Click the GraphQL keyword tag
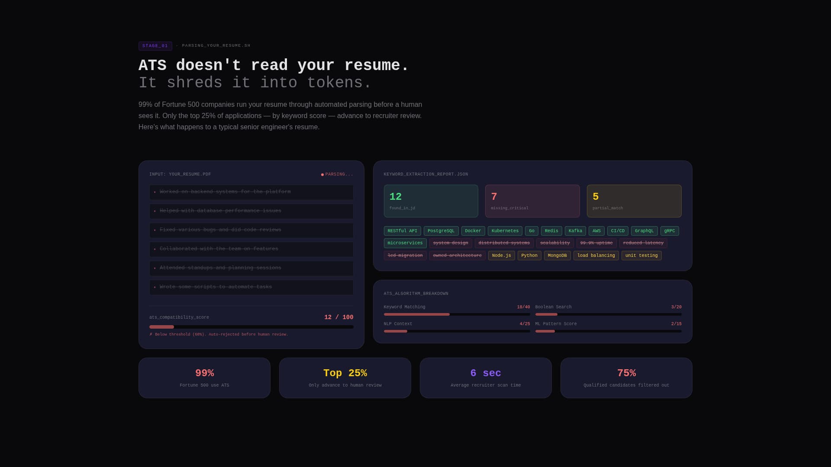 point(644,231)
